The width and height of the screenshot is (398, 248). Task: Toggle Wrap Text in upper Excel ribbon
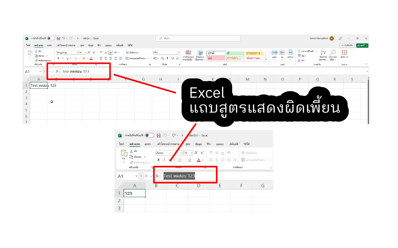point(132,52)
